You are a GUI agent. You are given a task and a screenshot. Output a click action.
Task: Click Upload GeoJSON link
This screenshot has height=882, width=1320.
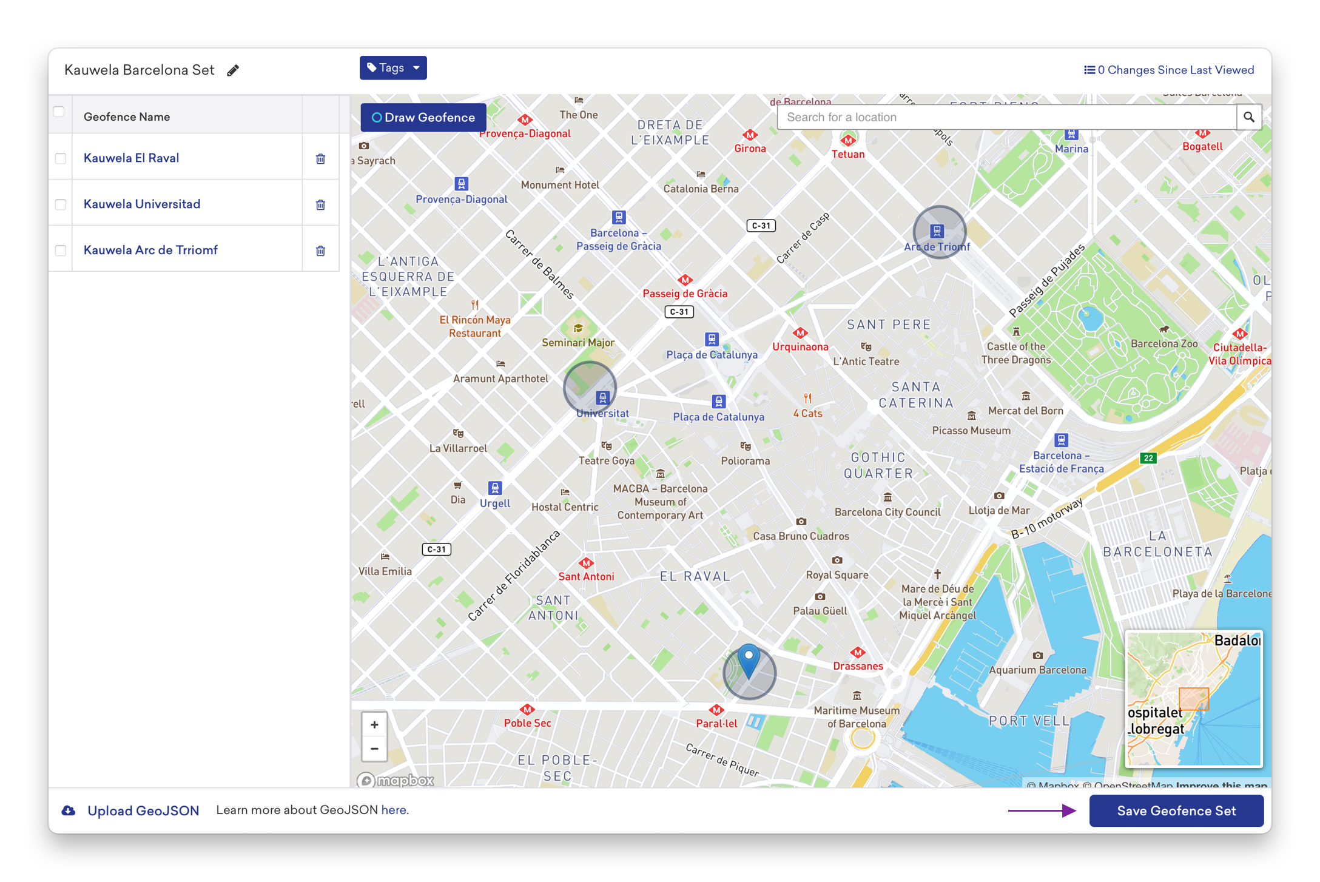(x=143, y=811)
